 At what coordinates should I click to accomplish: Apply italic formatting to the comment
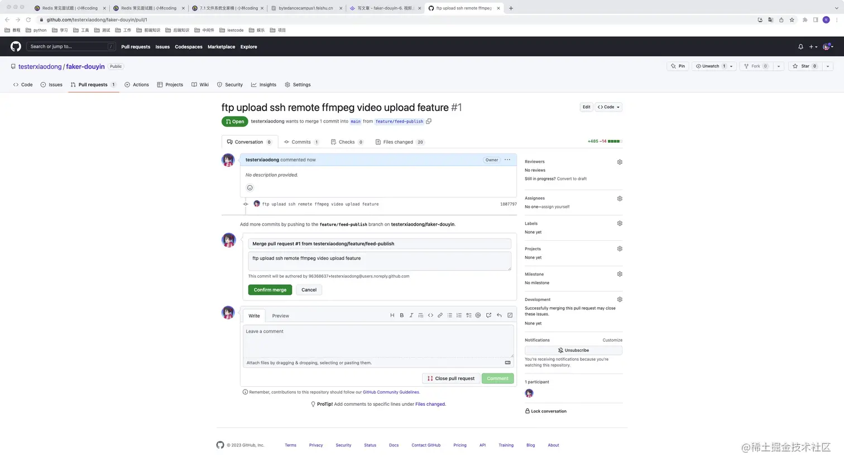tap(411, 315)
